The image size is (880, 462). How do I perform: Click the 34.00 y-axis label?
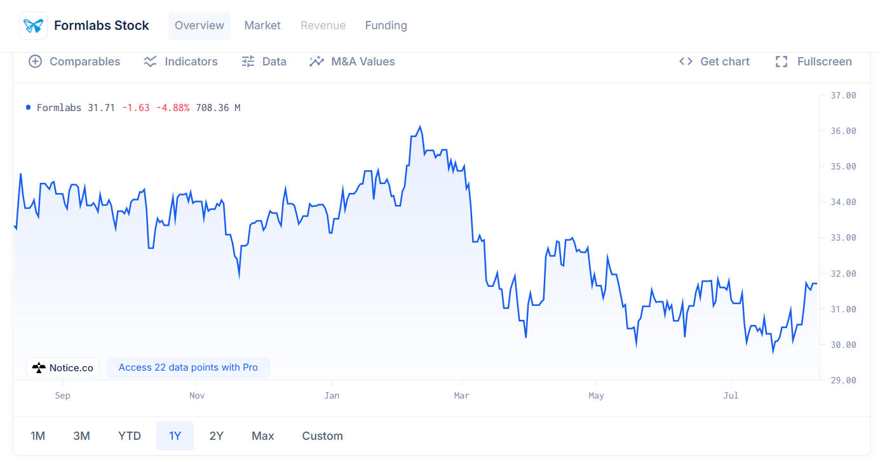pyautogui.click(x=844, y=202)
